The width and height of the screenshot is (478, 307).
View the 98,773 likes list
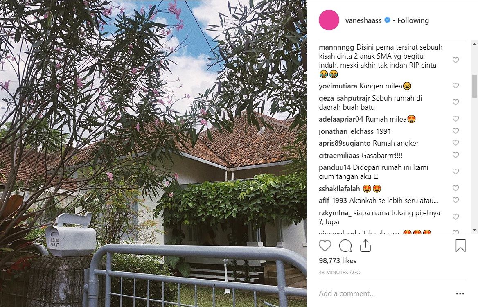pyautogui.click(x=338, y=261)
